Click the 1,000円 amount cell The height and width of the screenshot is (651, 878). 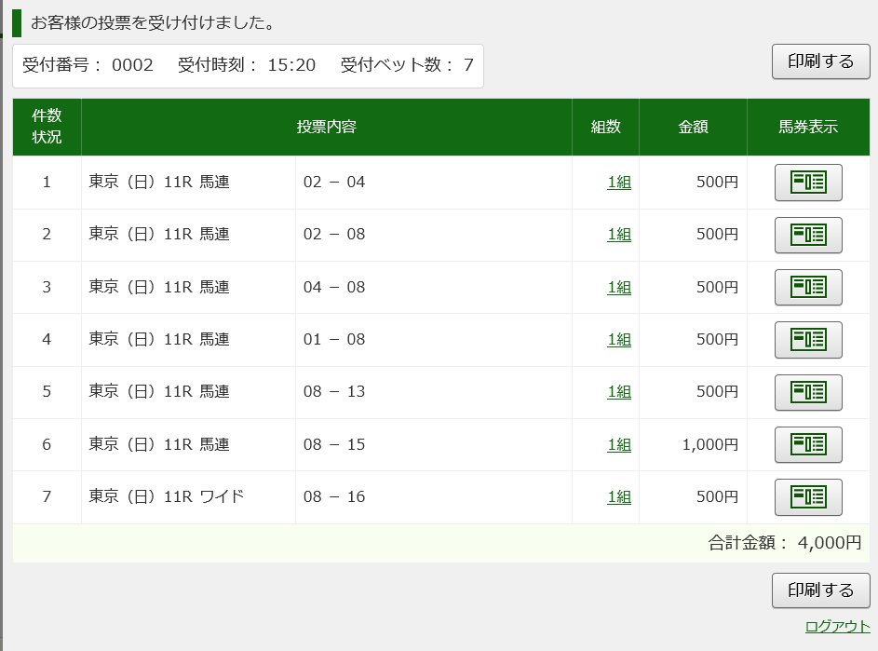click(x=693, y=444)
